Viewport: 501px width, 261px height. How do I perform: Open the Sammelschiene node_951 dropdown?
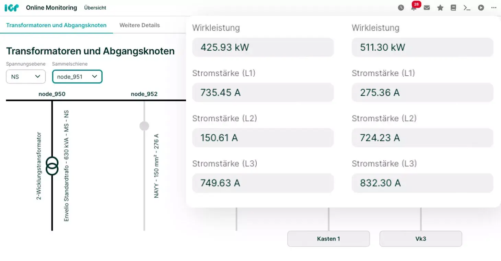77,77
